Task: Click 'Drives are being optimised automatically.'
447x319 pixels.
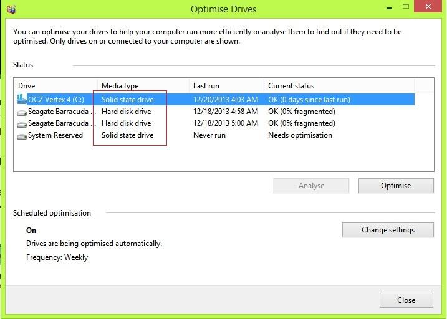Action: pyautogui.click(x=94, y=244)
